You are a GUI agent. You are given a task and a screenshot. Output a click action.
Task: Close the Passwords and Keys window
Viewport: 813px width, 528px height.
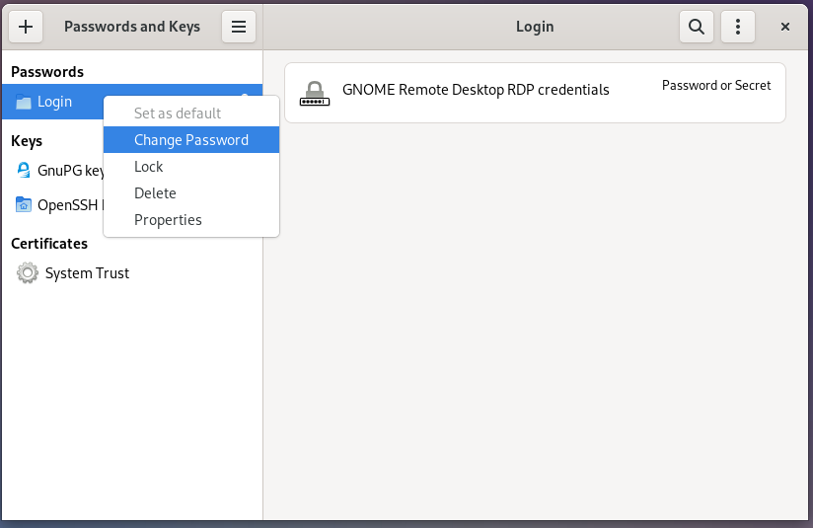pos(785,27)
